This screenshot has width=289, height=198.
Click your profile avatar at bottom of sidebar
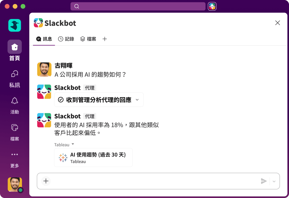(x=15, y=184)
